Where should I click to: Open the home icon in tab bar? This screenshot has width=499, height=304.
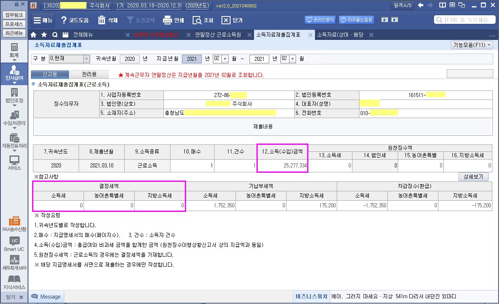pos(34,35)
